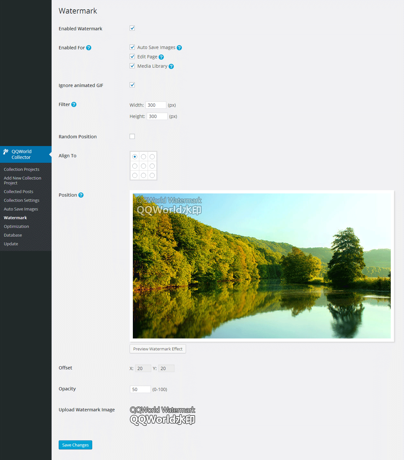Screen dimensions: 404x460
Task: Click the Offset X input field
Action: (143, 368)
